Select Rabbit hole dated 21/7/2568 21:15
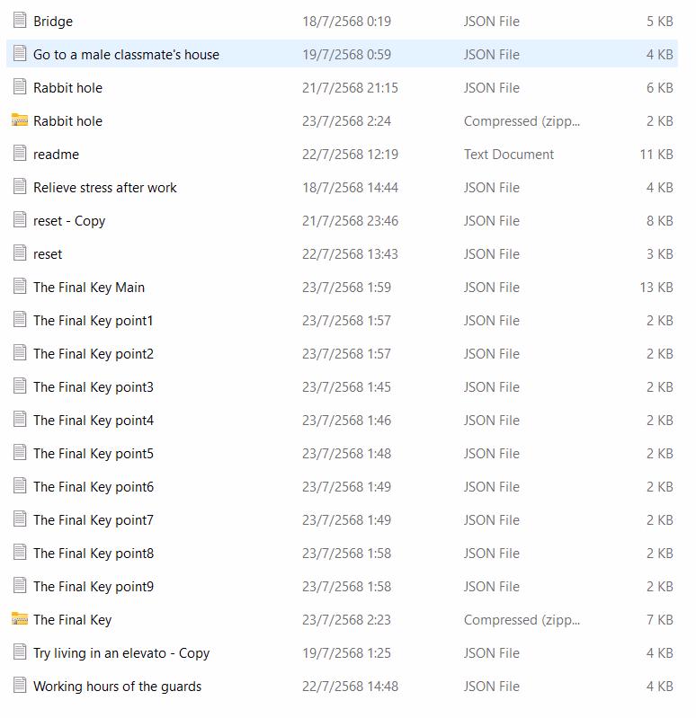Viewport: 696px width, 718px height. 67,88
